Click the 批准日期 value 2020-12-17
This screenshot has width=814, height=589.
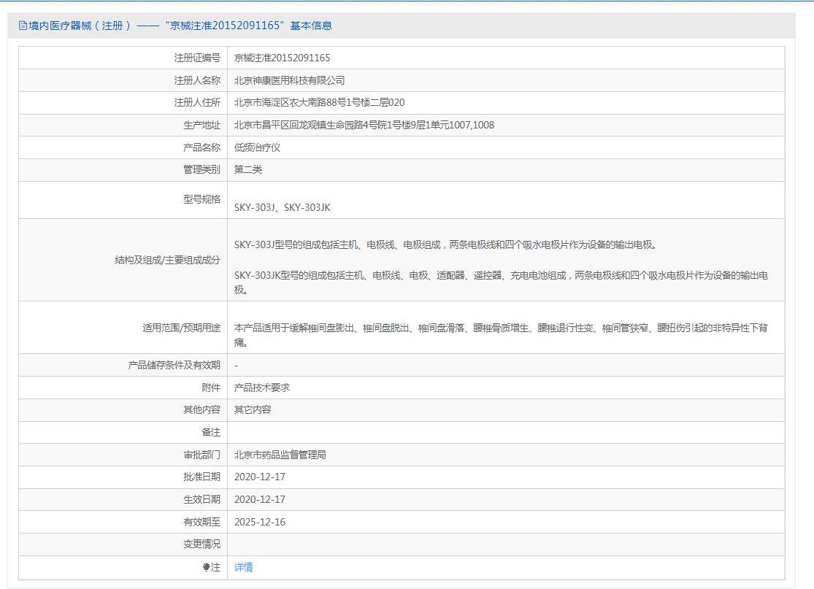point(260,477)
